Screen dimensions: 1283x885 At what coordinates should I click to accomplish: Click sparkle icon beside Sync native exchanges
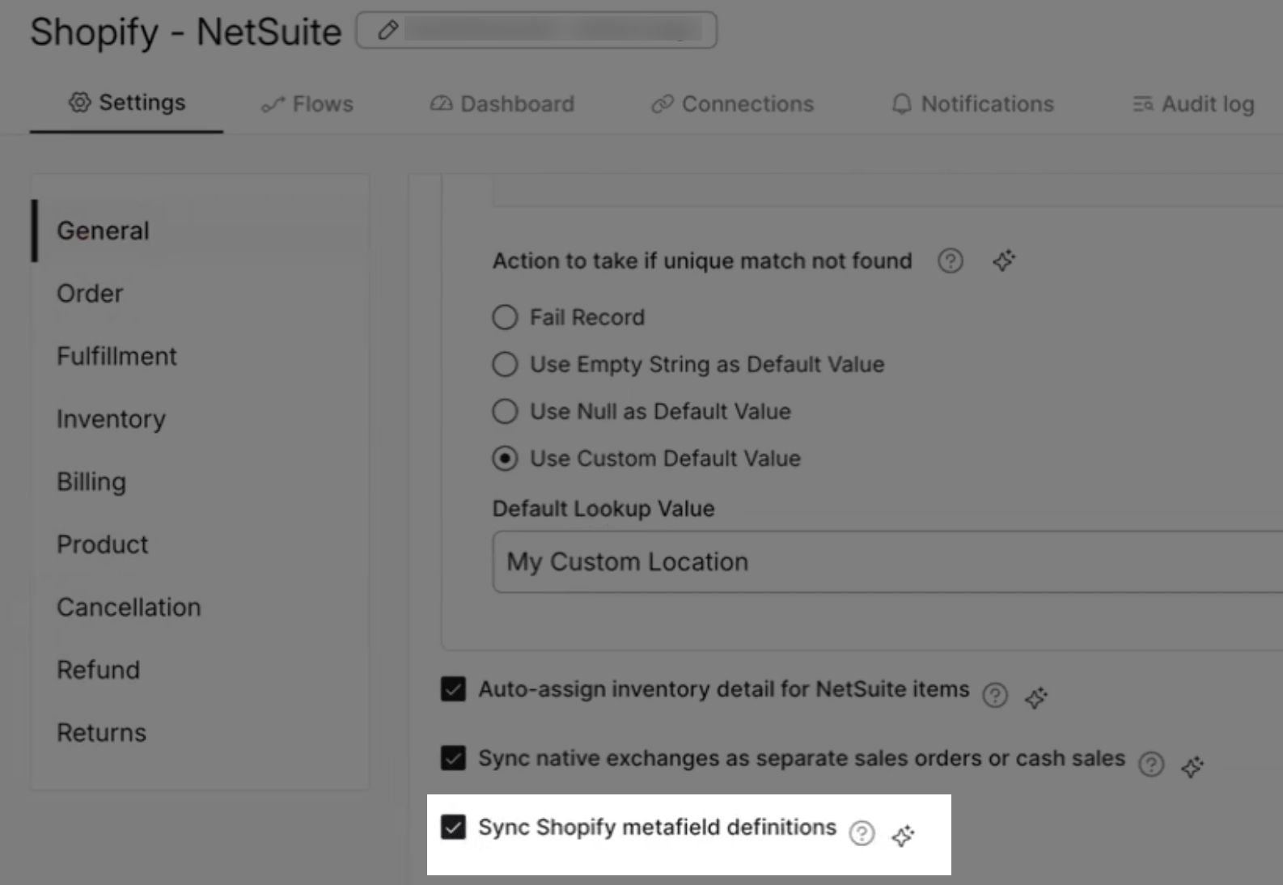[1192, 766]
